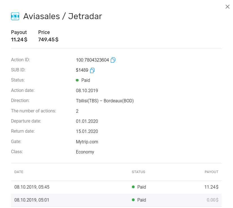This screenshot has width=233, height=208.
Task: Click Paid status in the 05:45 row
Action: tap(139, 187)
